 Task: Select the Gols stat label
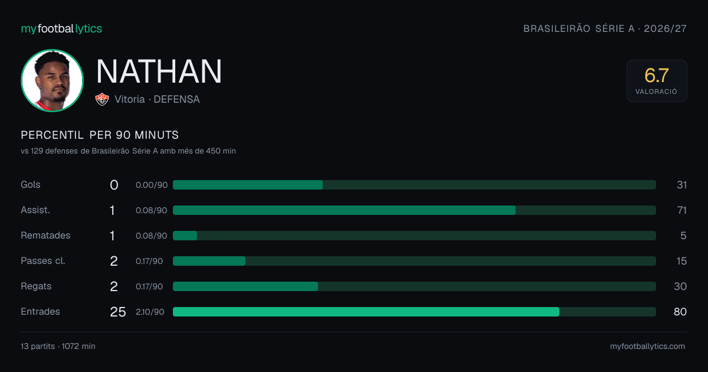coord(31,184)
